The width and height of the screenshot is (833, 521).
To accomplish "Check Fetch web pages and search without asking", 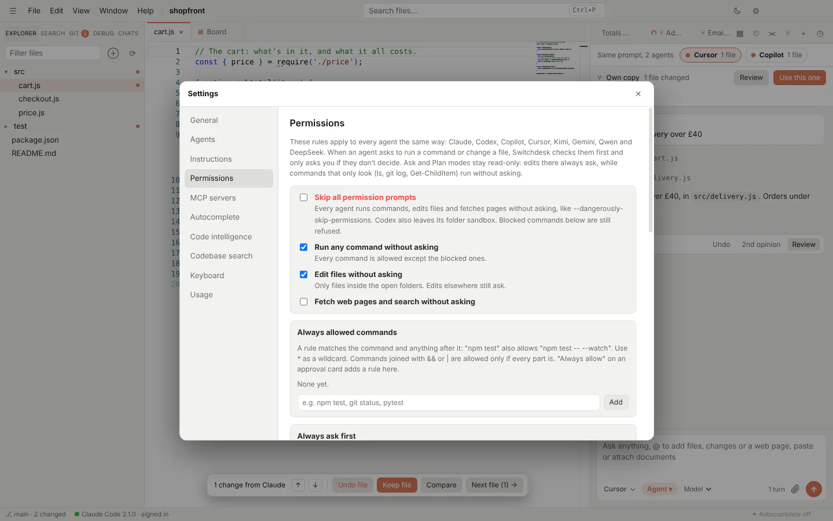I will (303, 302).
